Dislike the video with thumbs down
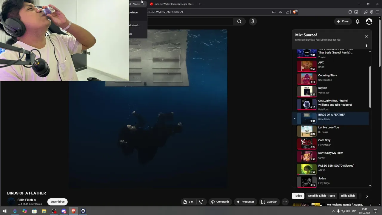 [201, 202]
